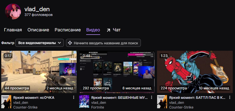Click vlad_den author link under БЕШЕННЫЕ МУ...
Viewport: 235px width, 111px height.
coord(98,103)
